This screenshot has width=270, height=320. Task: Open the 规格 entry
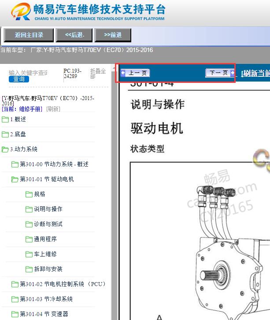tap(40, 194)
